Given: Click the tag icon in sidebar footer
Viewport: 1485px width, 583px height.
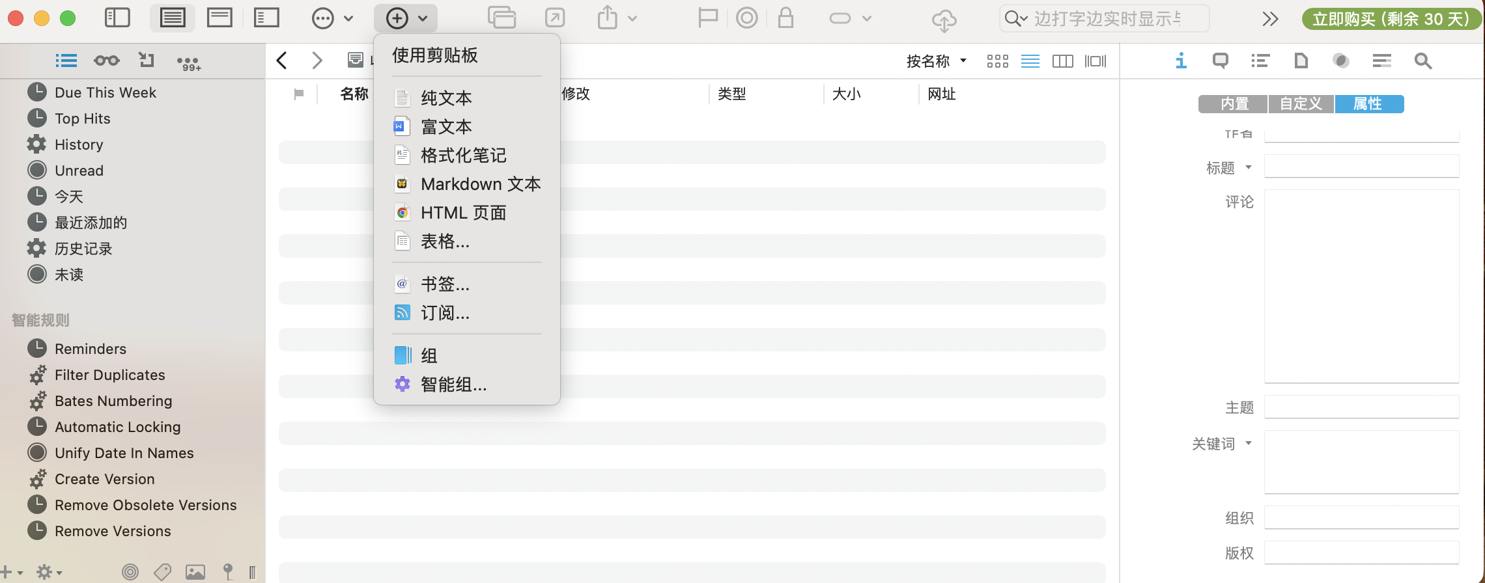Looking at the screenshot, I should 162,572.
